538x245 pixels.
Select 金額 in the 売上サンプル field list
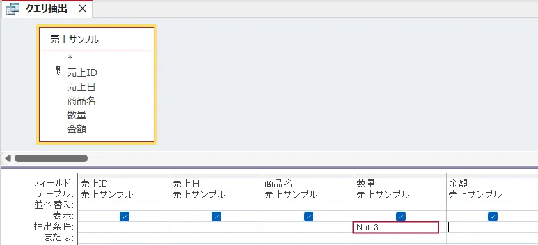tap(77, 129)
